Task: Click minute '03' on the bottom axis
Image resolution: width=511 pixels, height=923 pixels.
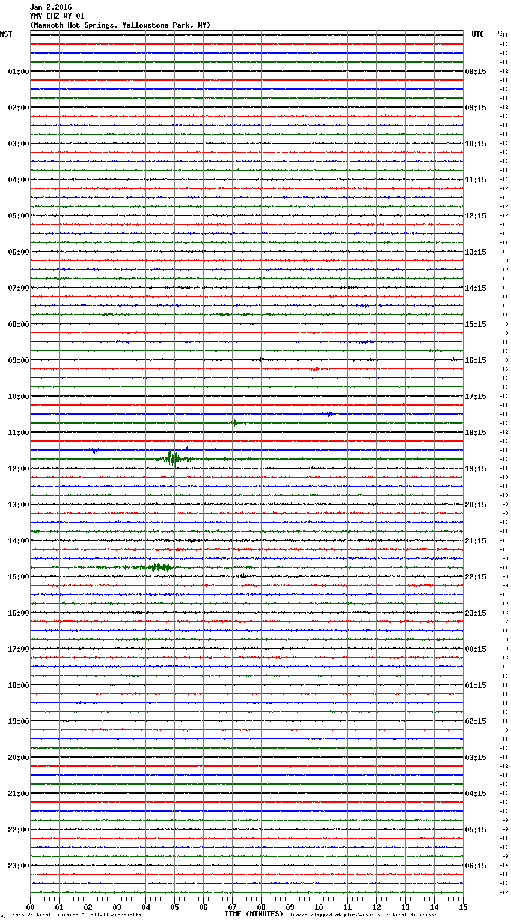Action: pyautogui.click(x=117, y=907)
